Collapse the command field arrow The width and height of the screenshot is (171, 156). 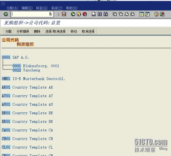(58, 14)
